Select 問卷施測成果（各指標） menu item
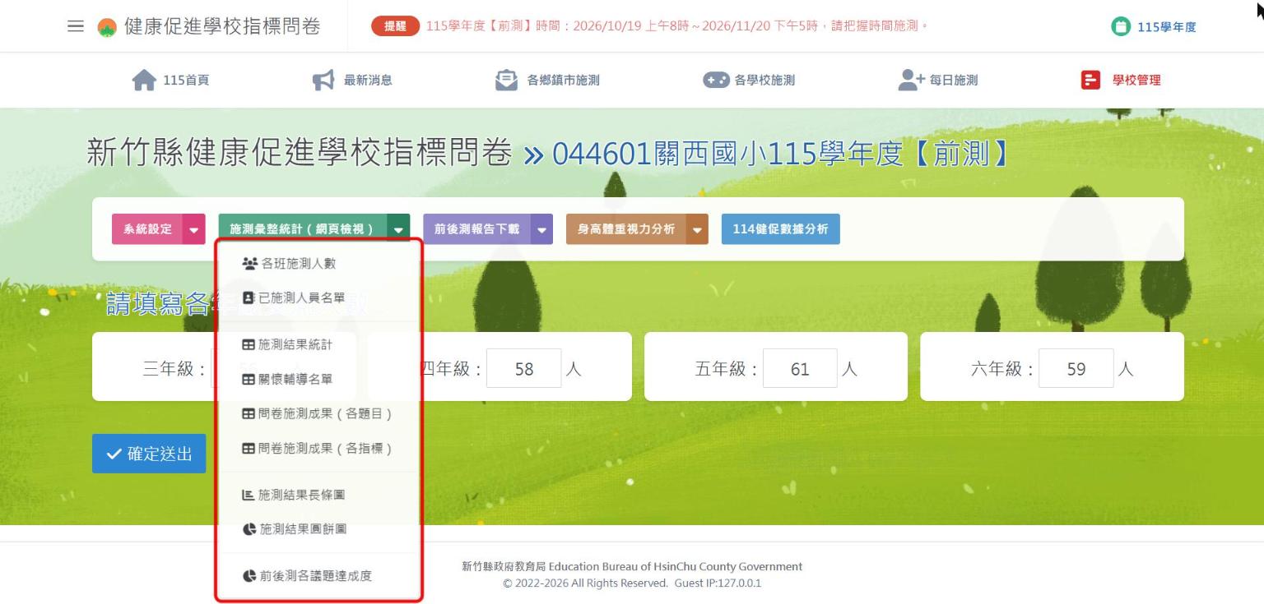The height and width of the screenshot is (604, 1264). (318, 449)
